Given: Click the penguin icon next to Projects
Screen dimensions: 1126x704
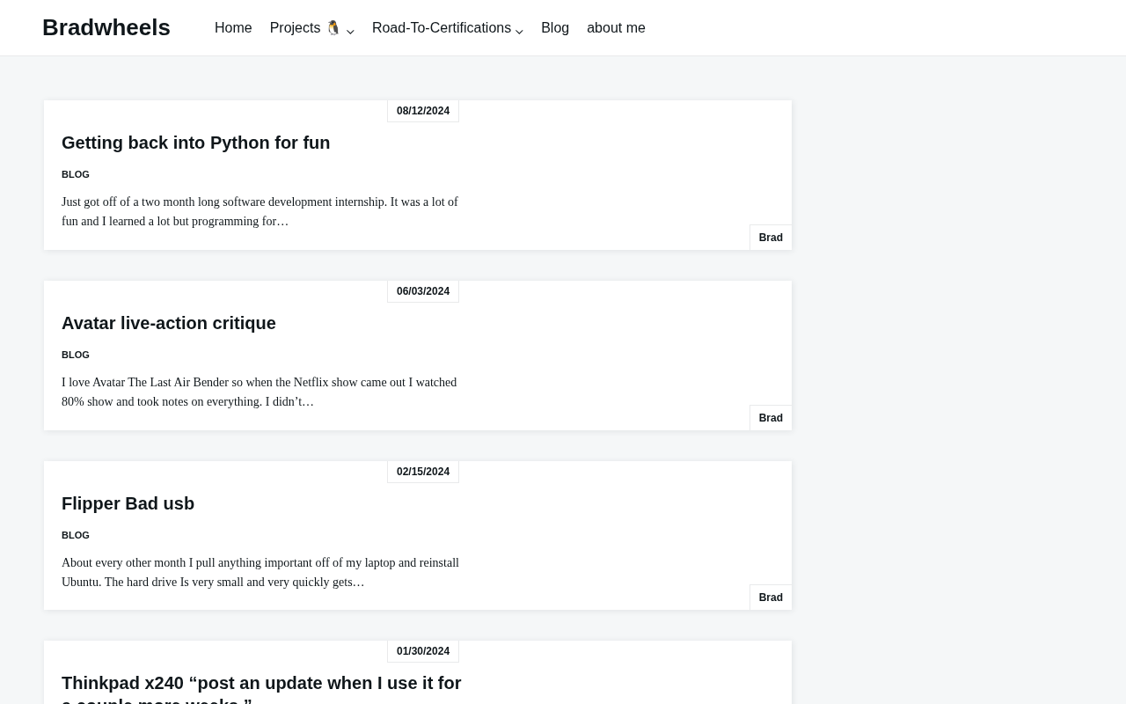Looking at the screenshot, I should click(333, 28).
